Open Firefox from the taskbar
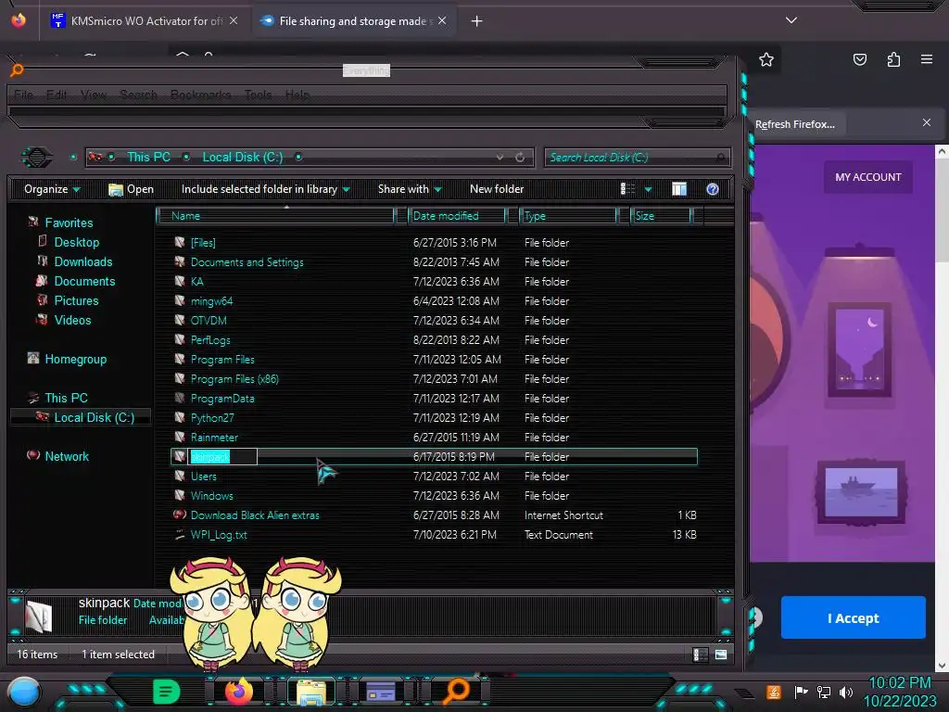 (238, 691)
